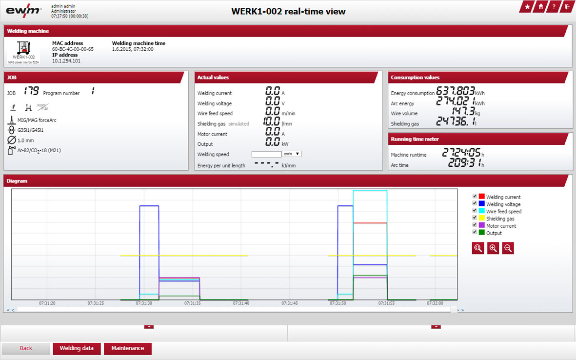Screen dimensions: 576x360
Task: Click the Welding speed input field
Action: 266,154
